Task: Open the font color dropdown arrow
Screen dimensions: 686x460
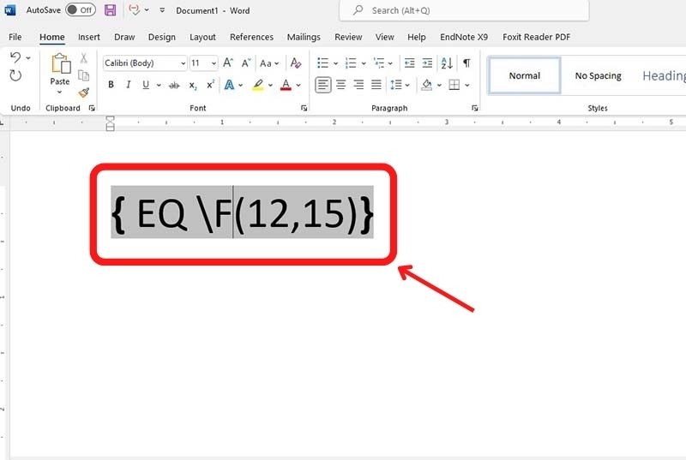Action: coord(298,85)
